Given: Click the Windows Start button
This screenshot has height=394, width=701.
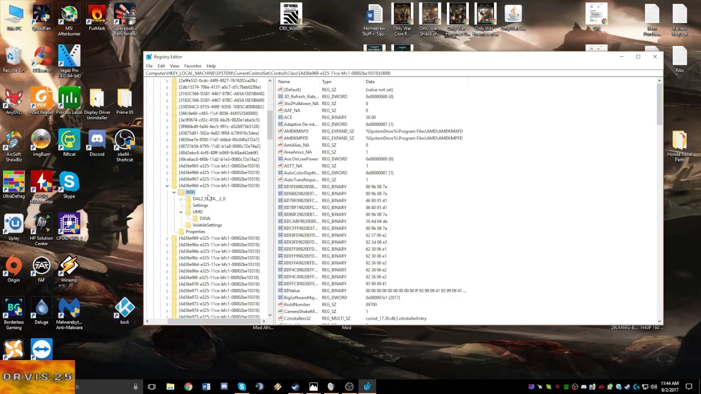Looking at the screenshot, I should [7, 386].
